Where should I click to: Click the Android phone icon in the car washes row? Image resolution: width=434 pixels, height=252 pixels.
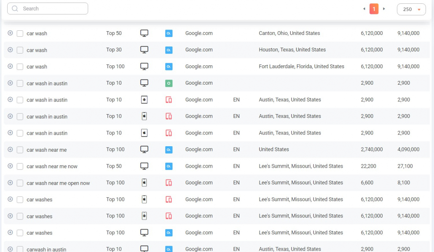[x=144, y=216]
